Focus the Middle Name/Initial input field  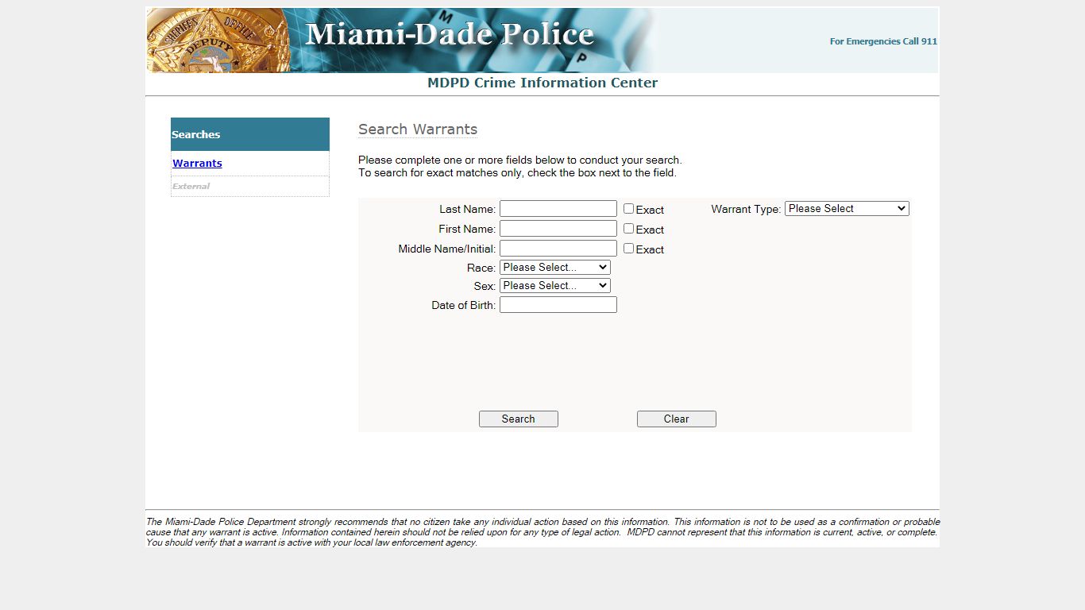[x=558, y=249]
